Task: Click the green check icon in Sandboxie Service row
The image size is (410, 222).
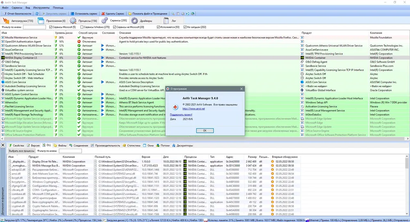Action: [x=79, y=66]
